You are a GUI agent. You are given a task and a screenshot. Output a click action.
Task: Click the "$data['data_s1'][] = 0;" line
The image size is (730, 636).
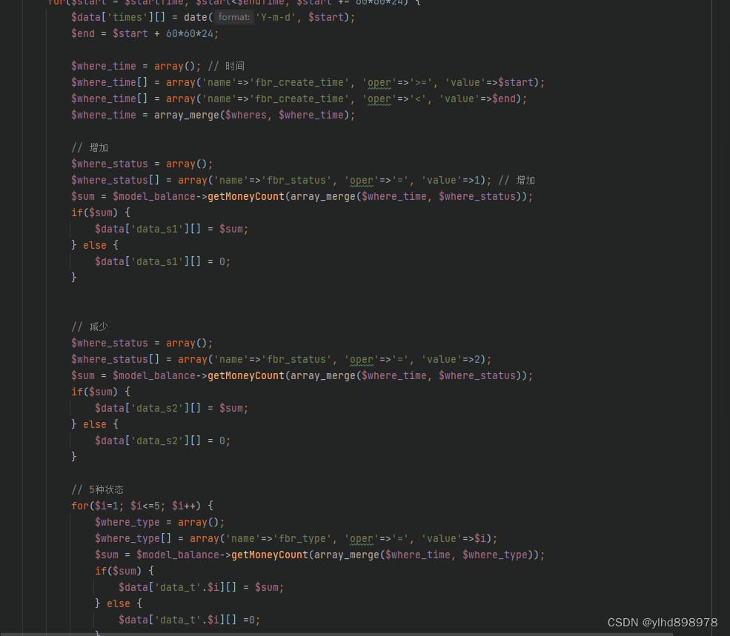point(162,261)
